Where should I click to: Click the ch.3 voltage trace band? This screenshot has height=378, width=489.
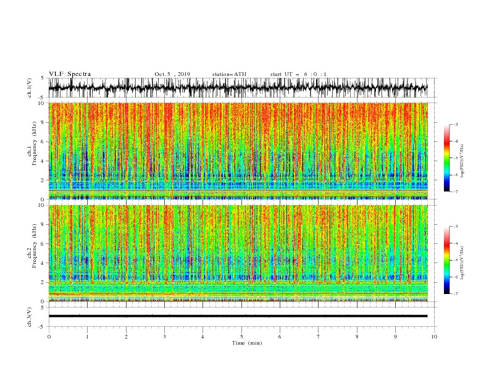click(238, 316)
